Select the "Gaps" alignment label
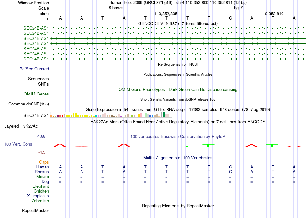Screen dimensions: 306x218 [x=44, y=162]
